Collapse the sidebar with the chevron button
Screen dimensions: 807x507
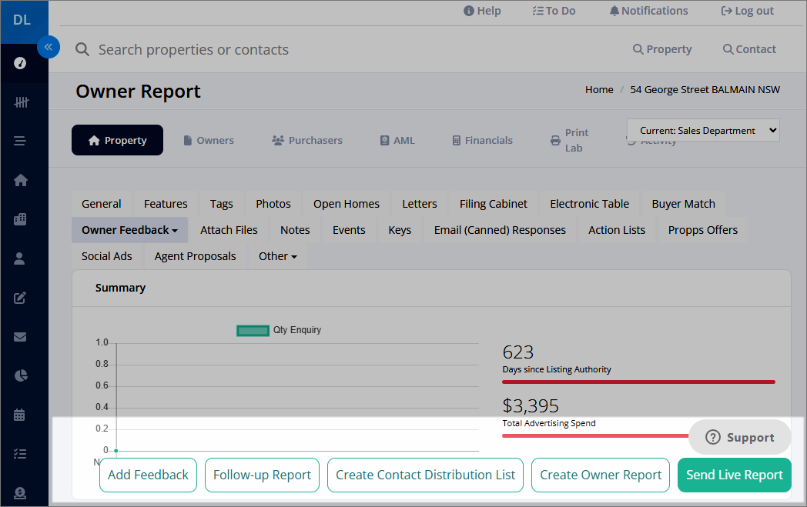click(x=49, y=47)
